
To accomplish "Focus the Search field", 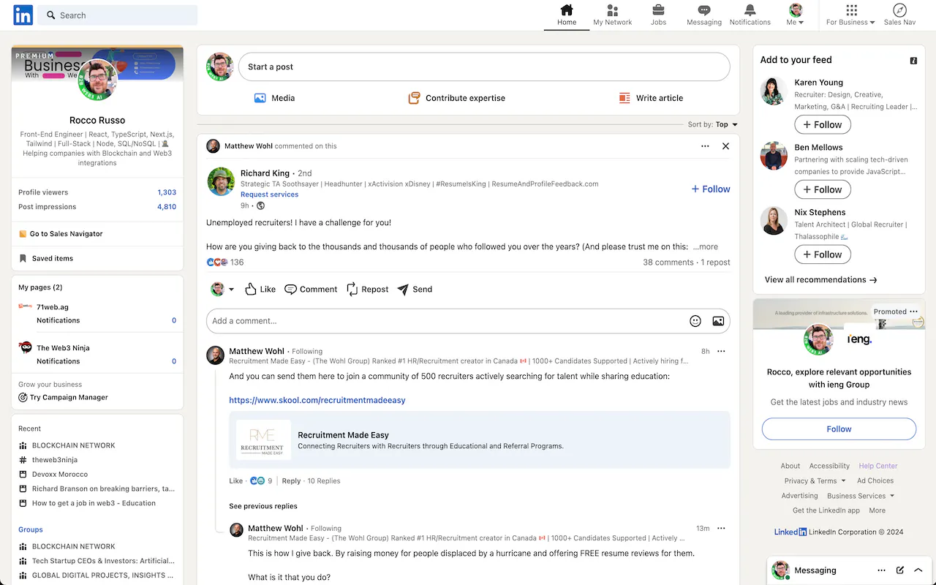I will [x=118, y=15].
